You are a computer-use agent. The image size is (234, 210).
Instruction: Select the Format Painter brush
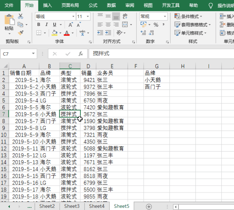click(x=20, y=33)
